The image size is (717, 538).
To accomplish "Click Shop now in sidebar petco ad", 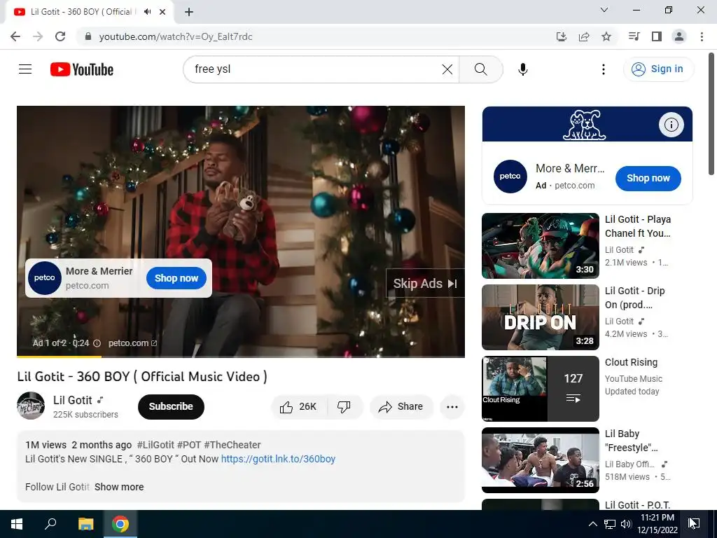I will pos(648,179).
